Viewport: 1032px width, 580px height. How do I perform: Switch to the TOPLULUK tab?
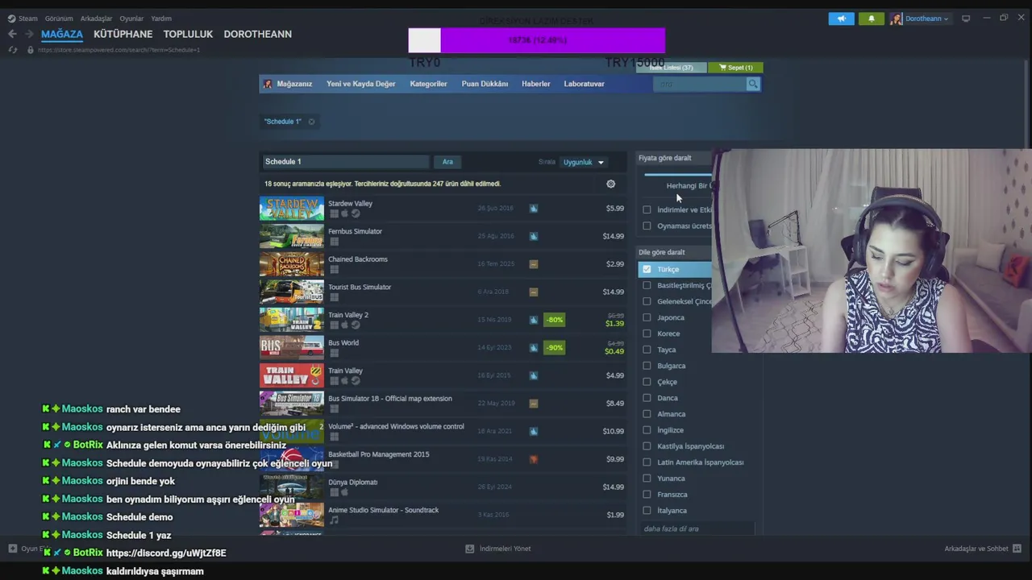tap(188, 34)
